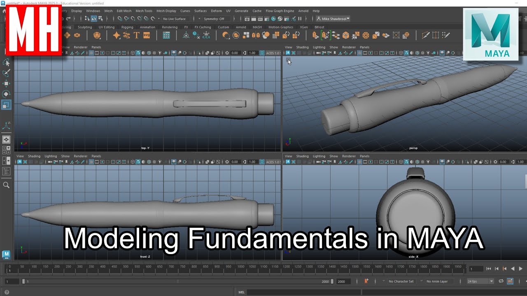Open the No Anim Layer dropdown
Viewport: 527px width, 296px height.
click(439, 281)
